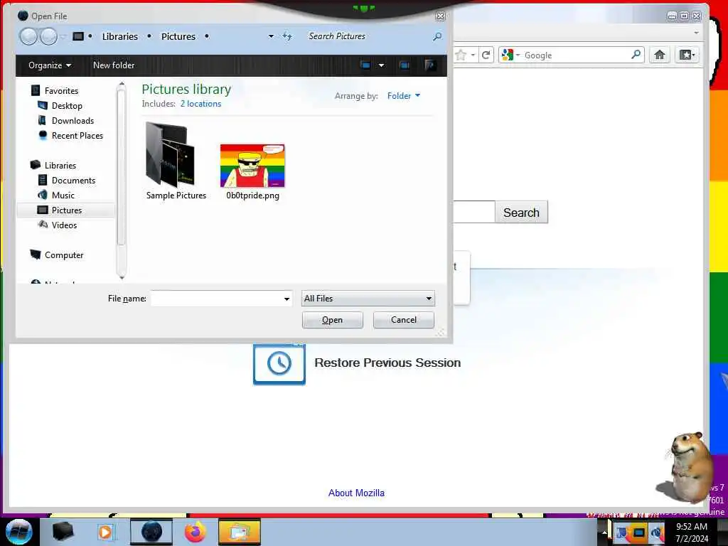The width and height of the screenshot is (728, 546).
Task: Open the 2 locations link
Action: point(200,104)
